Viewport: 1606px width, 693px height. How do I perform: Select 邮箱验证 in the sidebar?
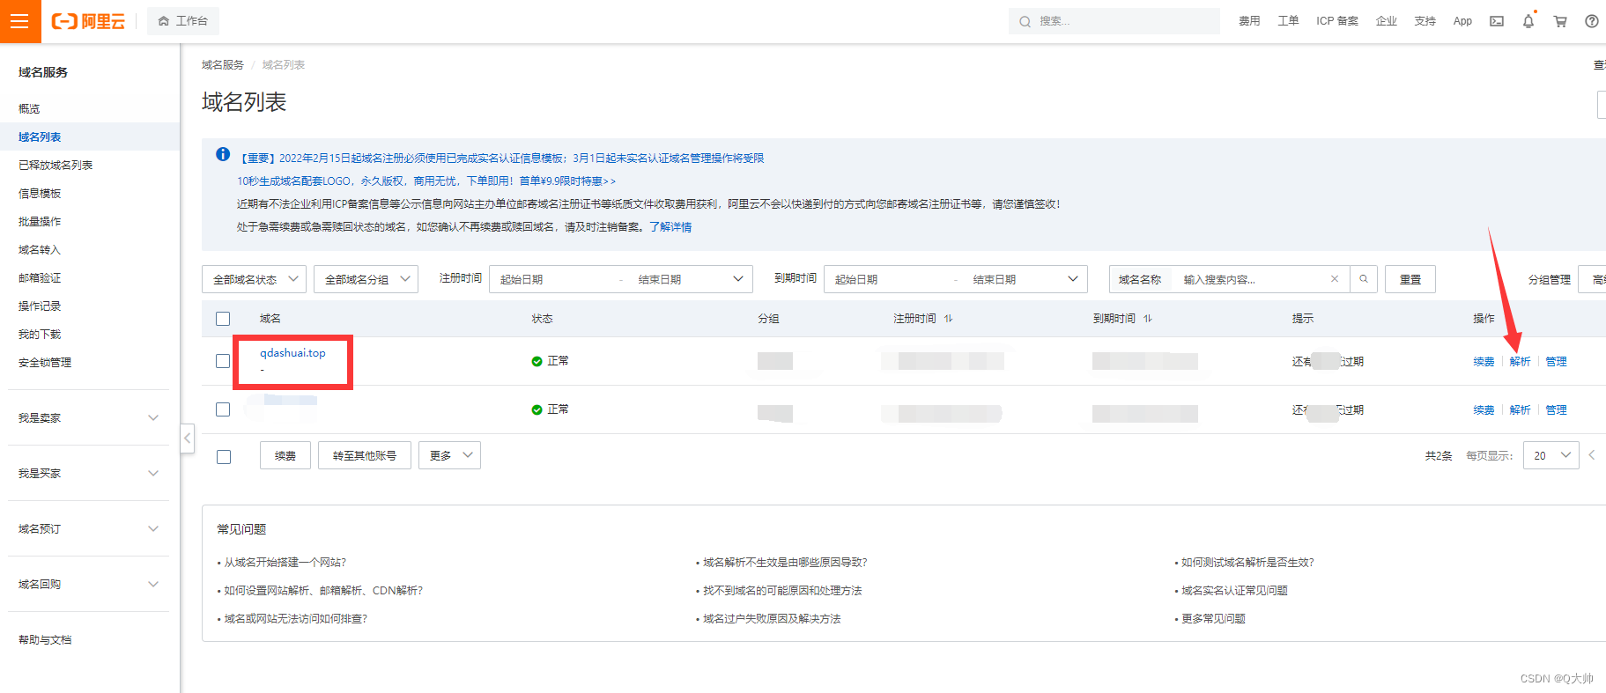[40, 277]
